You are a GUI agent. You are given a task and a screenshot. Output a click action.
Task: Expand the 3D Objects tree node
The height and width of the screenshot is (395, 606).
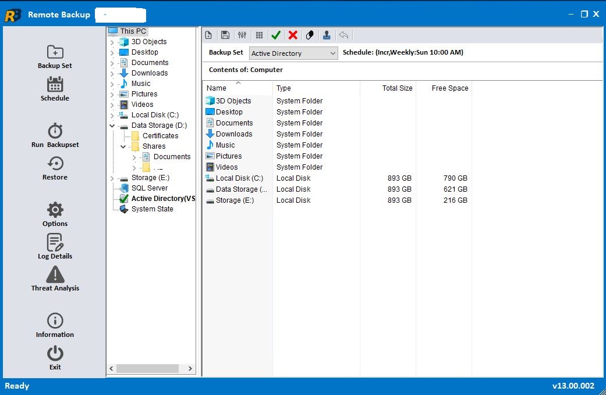click(112, 42)
